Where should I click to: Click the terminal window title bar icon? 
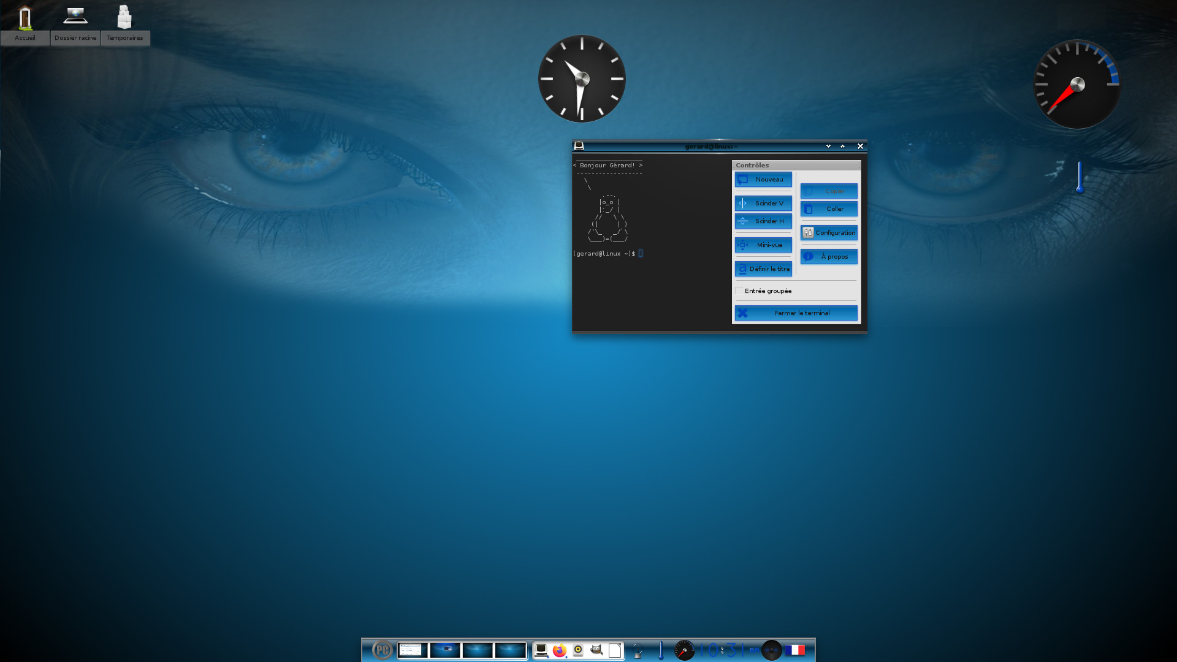pyautogui.click(x=579, y=146)
